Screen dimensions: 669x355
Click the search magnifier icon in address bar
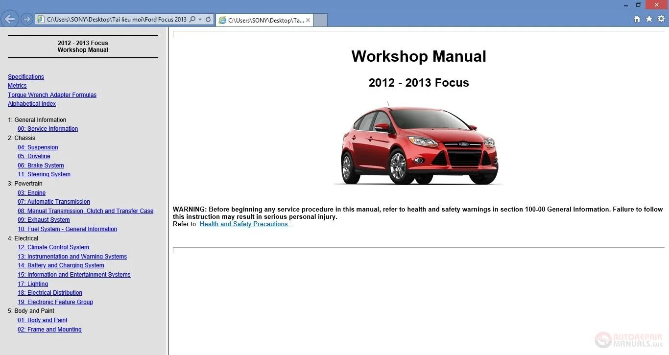tap(192, 20)
